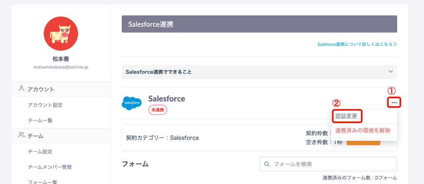Open チームメンバー管理 in the sidebar

pos(50,167)
